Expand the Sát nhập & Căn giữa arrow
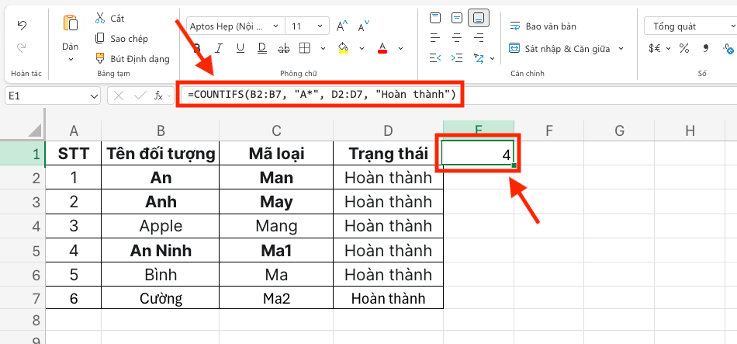Image resolution: width=737 pixels, height=344 pixels. point(621,48)
